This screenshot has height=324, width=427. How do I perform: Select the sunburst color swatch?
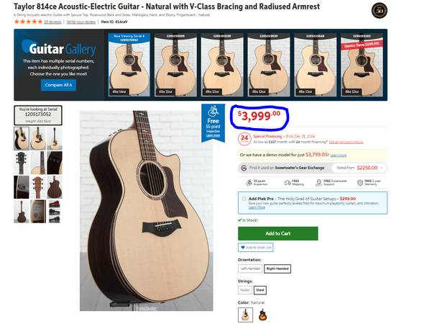pyautogui.click(x=262, y=315)
